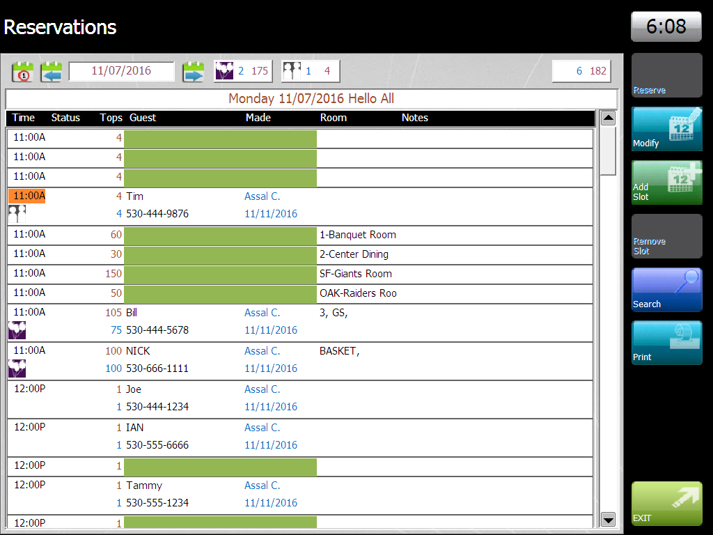Click the totals box showing 6 182
The image size is (713, 535).
(581, 71)
